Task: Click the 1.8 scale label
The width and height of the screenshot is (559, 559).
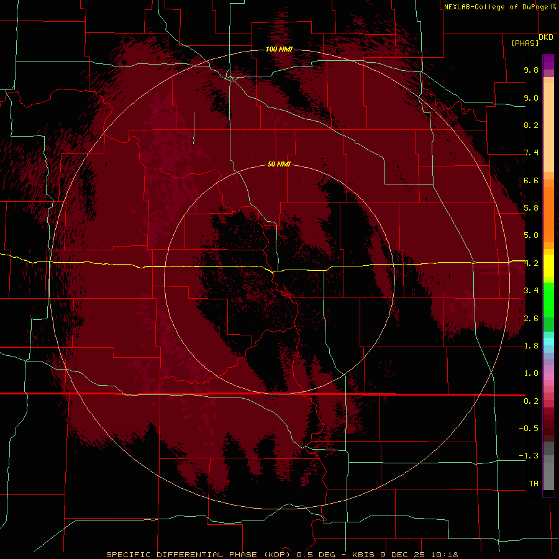Action: 531,346
